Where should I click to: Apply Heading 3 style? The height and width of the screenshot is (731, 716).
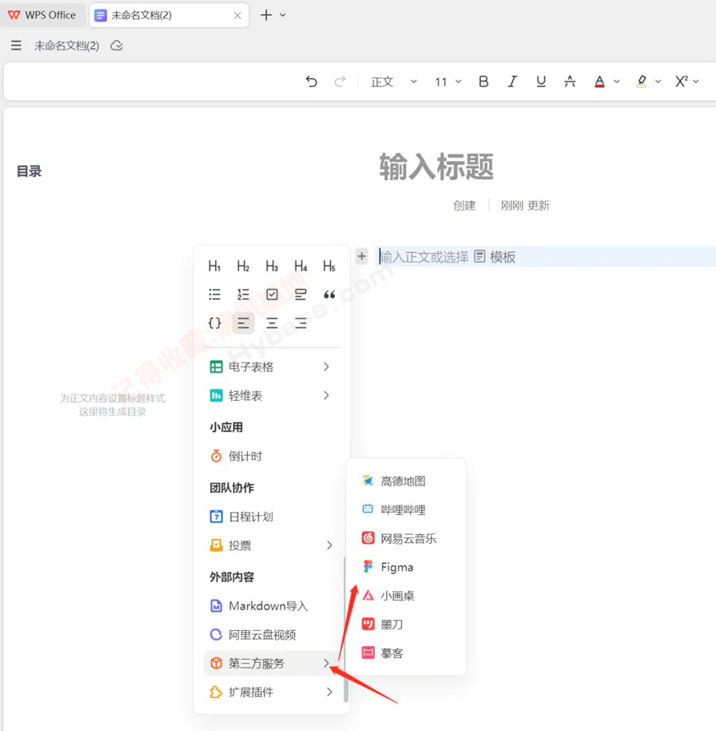coord(272,266)
